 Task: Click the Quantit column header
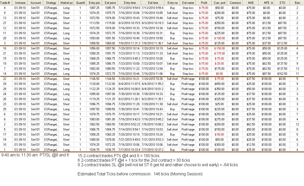pos(80,3)
